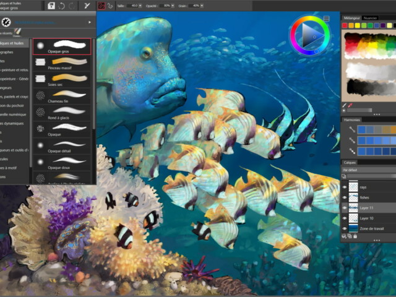This screenshot has width=396, height=297.
Task: Choose the Chameau fin brush variant
Action: pos(62,95)
